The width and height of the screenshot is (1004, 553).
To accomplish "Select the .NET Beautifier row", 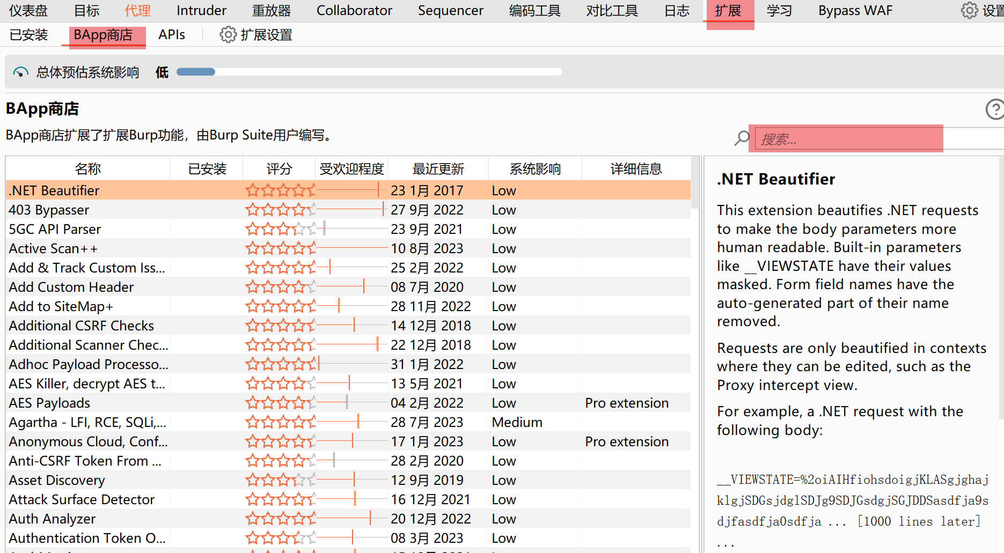I will (x=348, y=190).
